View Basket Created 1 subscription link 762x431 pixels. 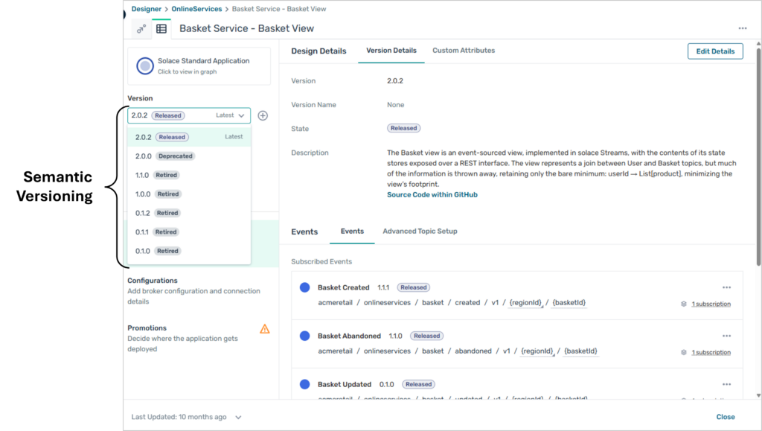point(711,304)
